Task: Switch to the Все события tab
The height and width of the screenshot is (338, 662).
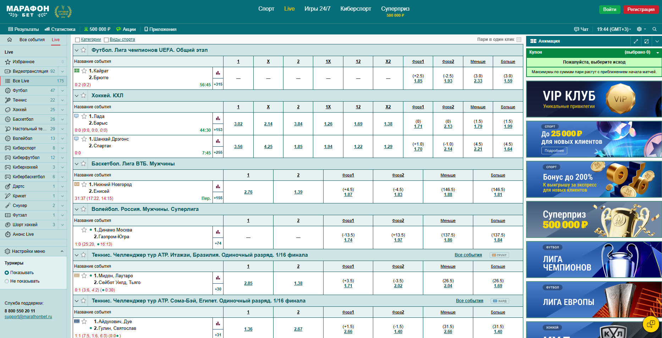Action: (32, 40)
